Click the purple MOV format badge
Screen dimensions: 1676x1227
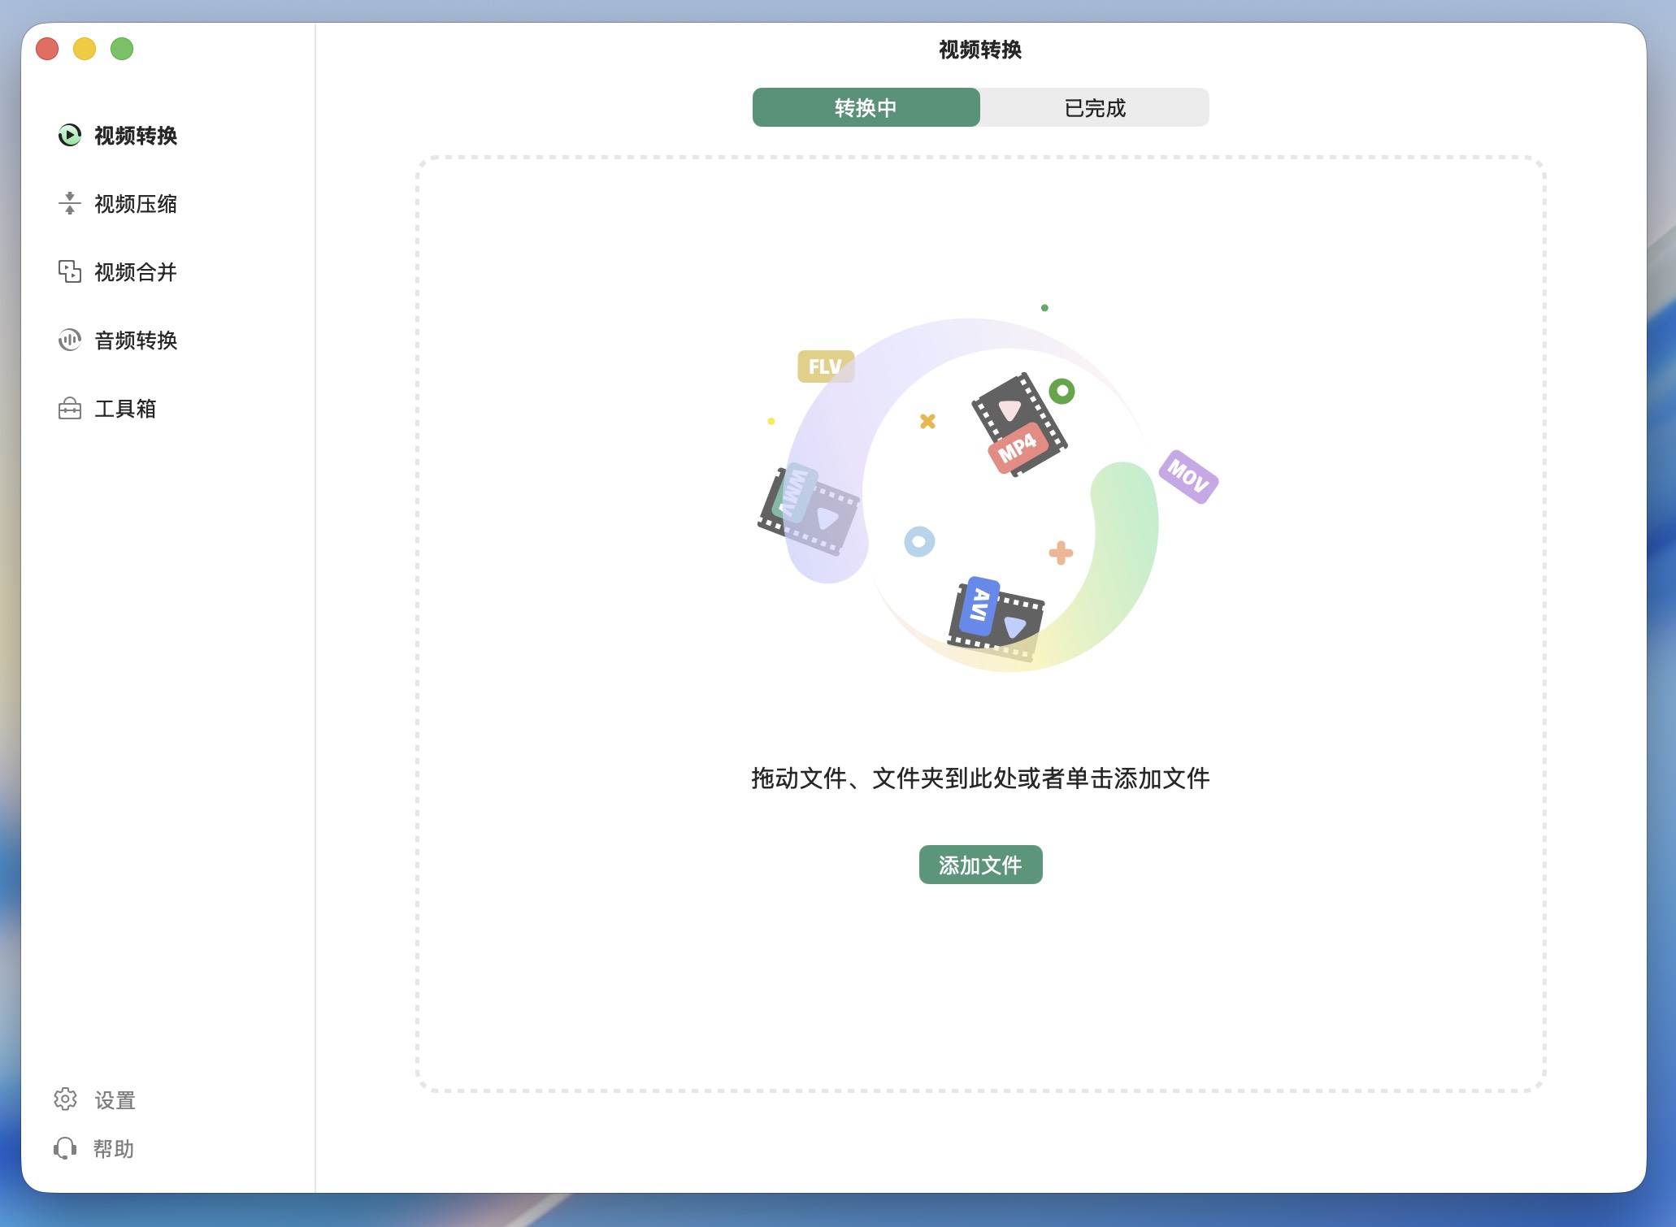pyautogui.click(x=1188, y=476)
